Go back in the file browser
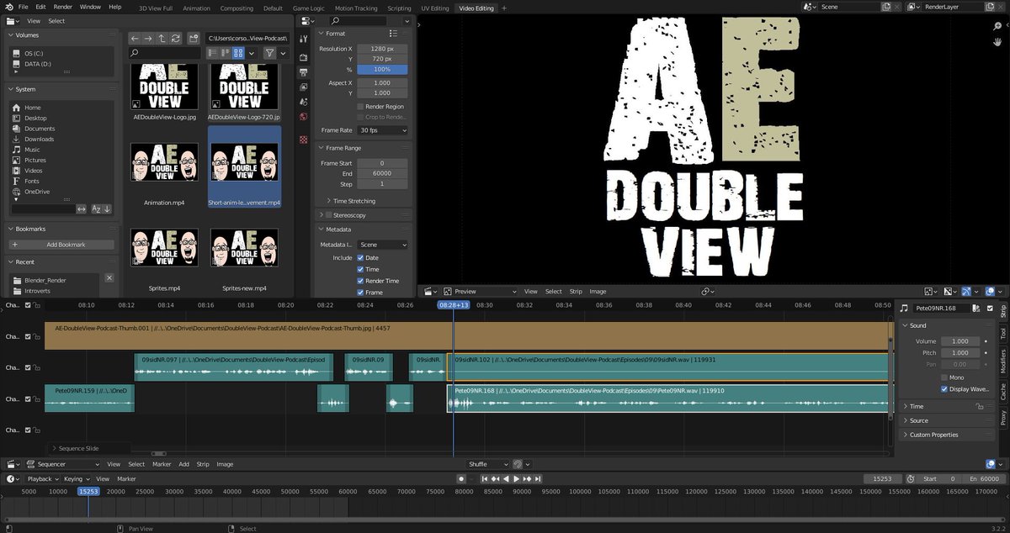 [135, 39]
